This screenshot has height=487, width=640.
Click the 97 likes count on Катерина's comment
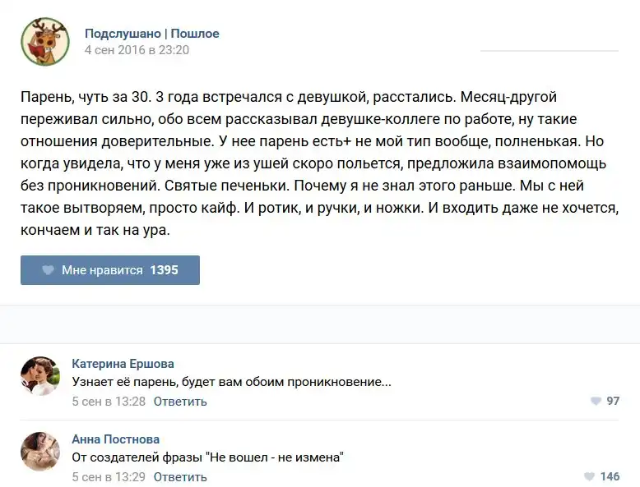(613, 402)
